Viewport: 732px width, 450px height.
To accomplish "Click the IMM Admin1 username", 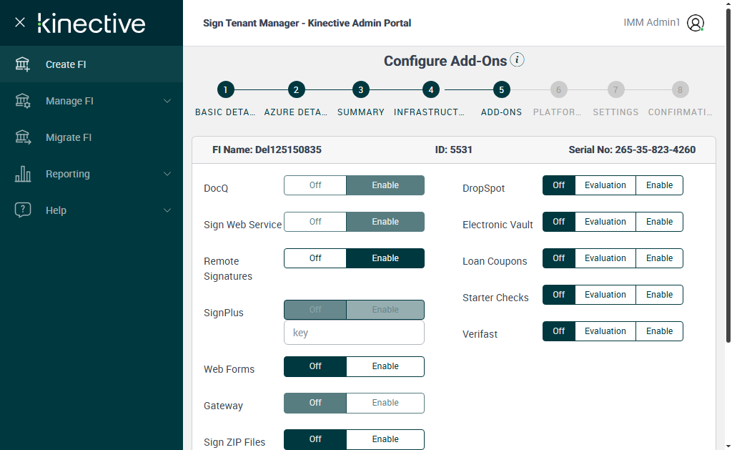I will pyautogui.click(x=652, y=22).
